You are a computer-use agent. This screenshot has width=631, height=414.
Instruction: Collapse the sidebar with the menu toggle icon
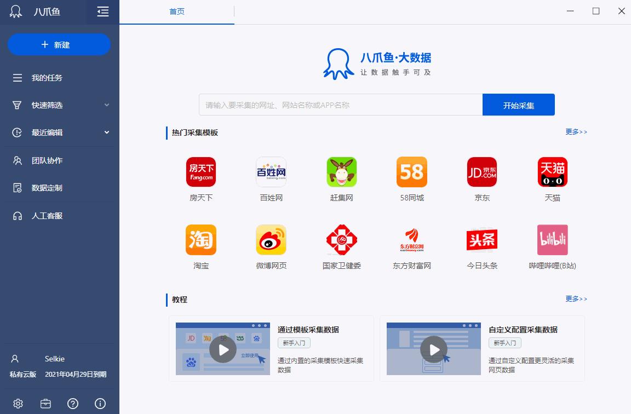(102, 12)
